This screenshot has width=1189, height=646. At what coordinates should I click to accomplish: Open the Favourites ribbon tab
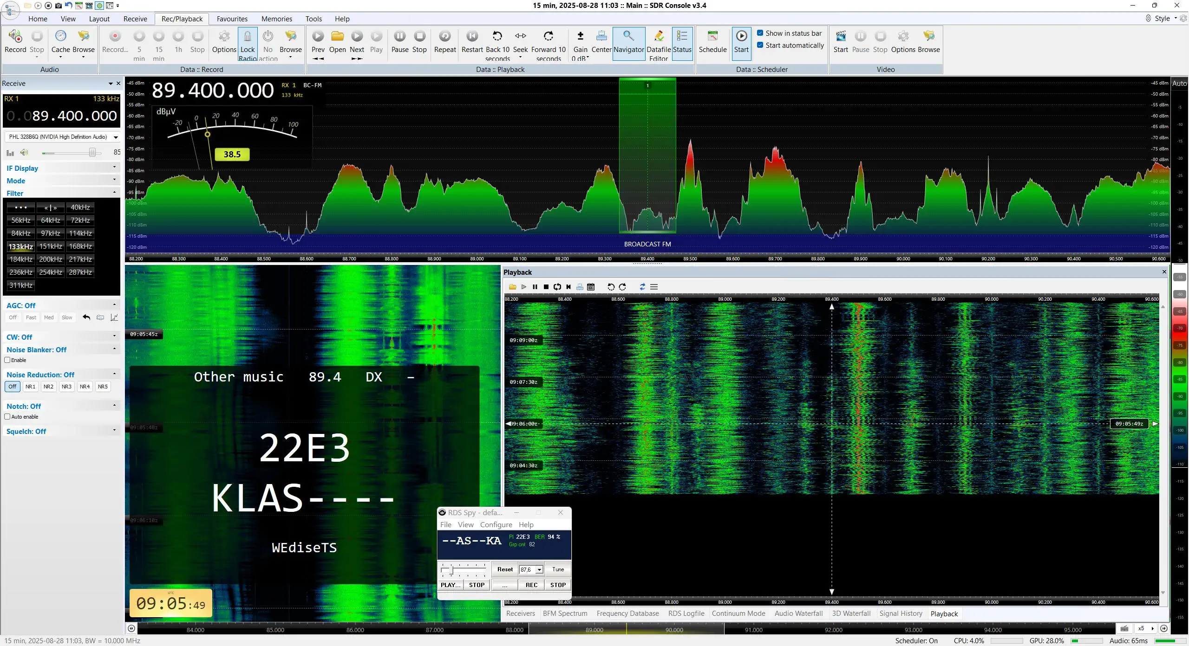point(232,19)
